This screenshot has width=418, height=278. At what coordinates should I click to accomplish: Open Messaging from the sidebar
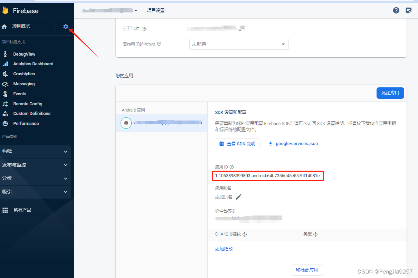click(x=24, y=84)
